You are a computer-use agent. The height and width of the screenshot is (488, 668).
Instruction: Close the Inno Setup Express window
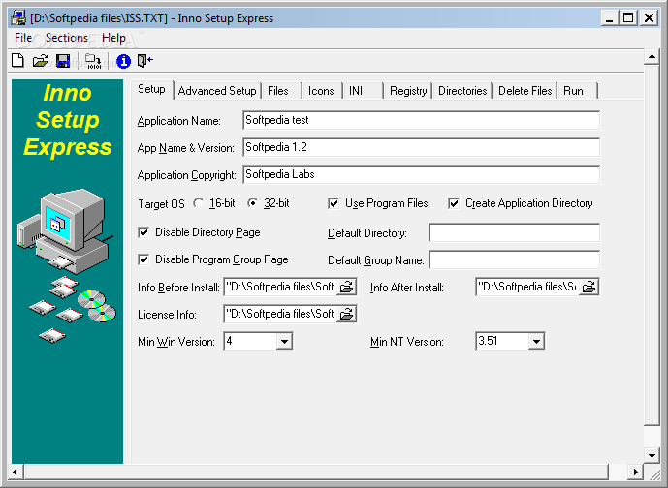pyautogui.click(x=649, y=18)
